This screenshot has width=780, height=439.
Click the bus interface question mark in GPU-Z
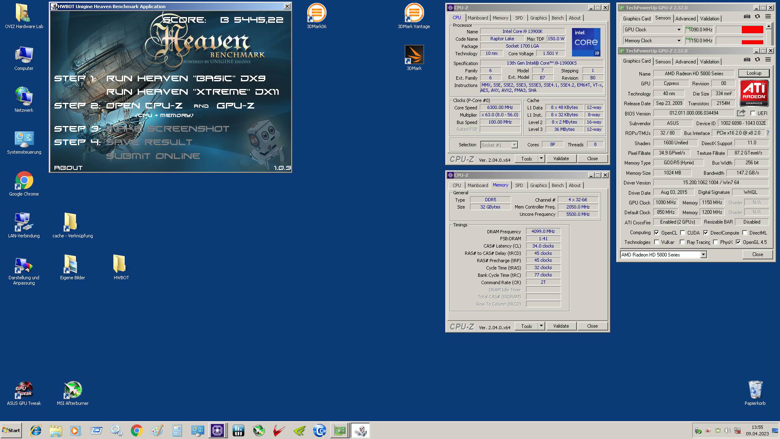click(x=767, y=133)
